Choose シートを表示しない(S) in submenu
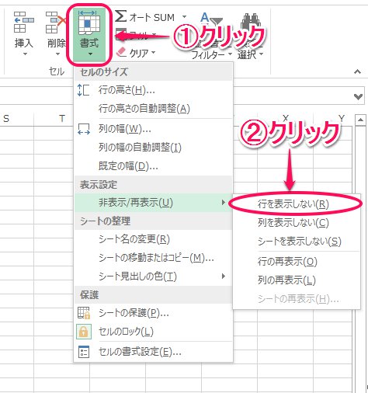The image size is (368, 393). point(297,242)
